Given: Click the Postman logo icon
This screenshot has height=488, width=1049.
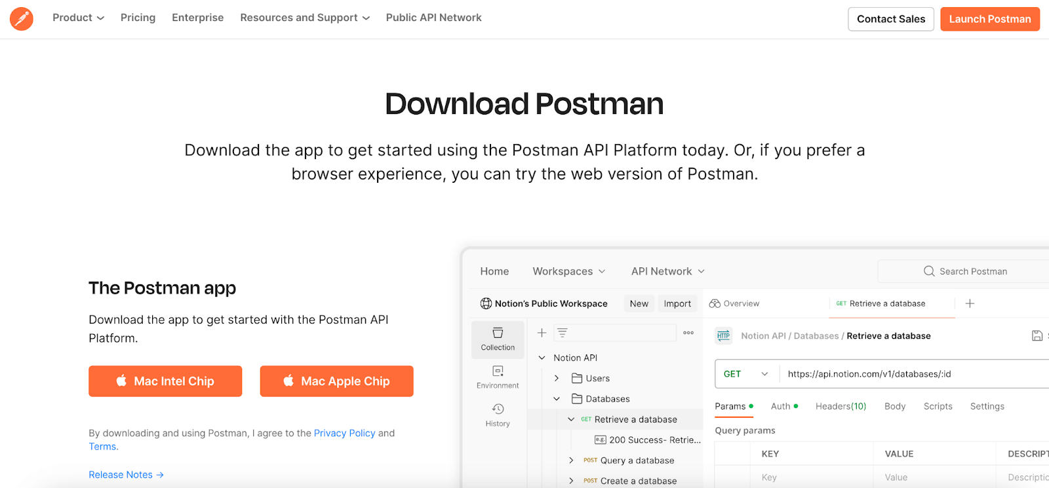Looking at the screenshot, I should (x=22, y=19).
